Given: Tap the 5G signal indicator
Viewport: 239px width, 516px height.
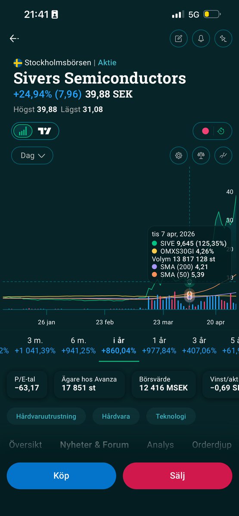Looking at the screenshot, I should tap(194, 14).
